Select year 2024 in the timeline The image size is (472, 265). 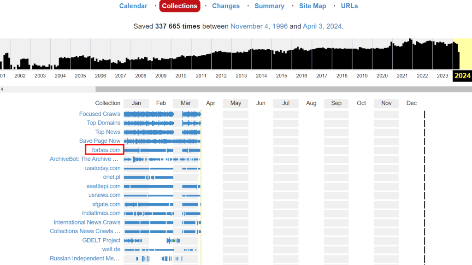pyautogui.click(x=462, y=76)
